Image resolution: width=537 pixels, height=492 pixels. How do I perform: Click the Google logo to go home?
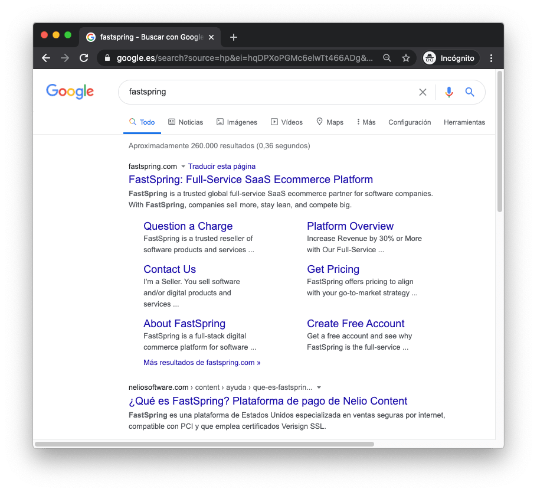pyautogui.click(x=70, y=92)
